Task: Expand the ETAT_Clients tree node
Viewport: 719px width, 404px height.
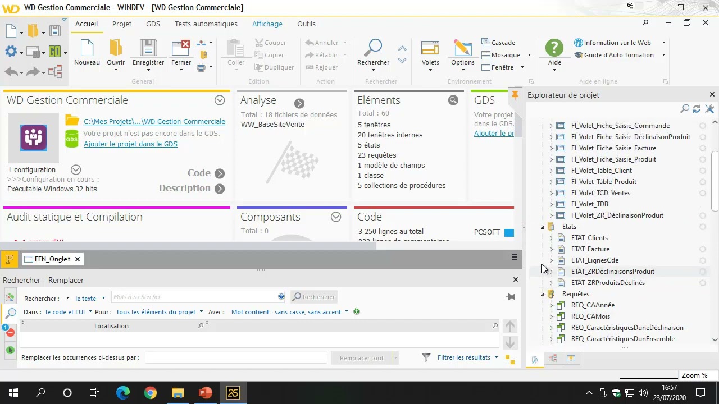Action: click(551, 238)
